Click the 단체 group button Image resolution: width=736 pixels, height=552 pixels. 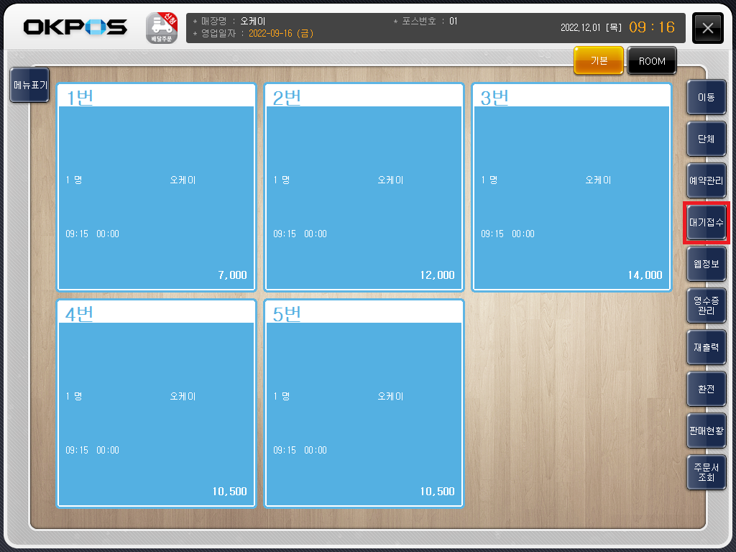pos(706,139)
